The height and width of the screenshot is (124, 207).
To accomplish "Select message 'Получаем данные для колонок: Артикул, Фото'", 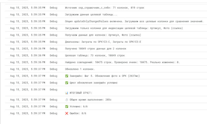I will pos(103,35).
